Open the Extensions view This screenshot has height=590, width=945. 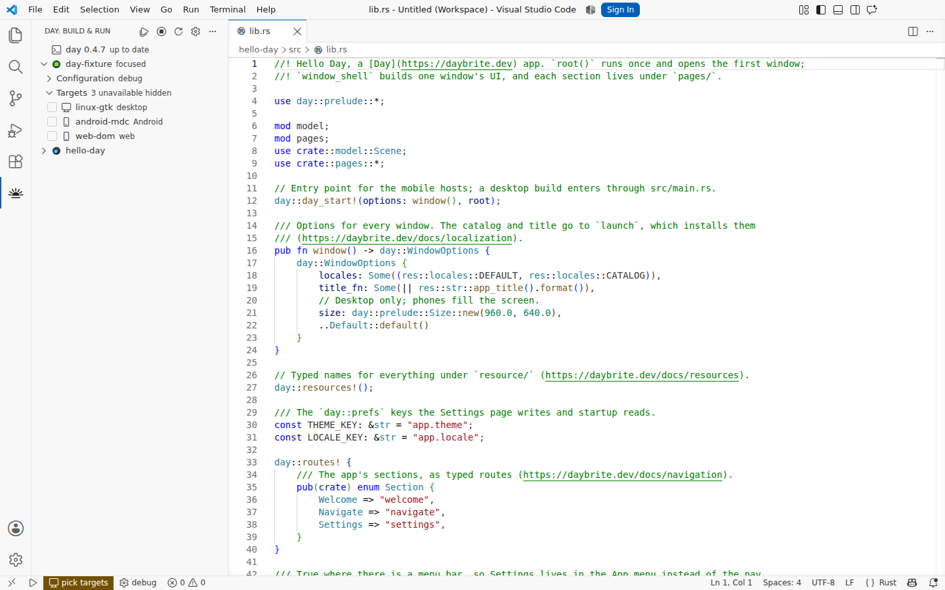[x=15, y=161]
